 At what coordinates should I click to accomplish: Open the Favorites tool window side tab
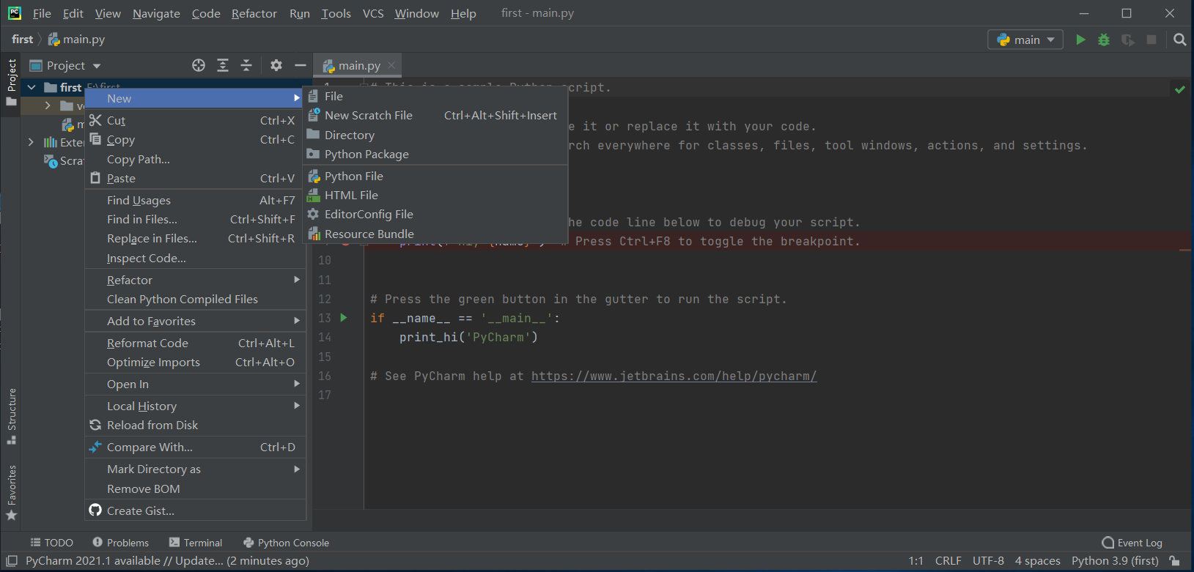tap(12, 493)
